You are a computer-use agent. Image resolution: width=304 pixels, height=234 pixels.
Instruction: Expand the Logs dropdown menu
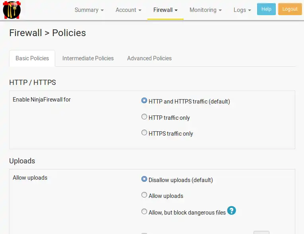[x=242, y=10]
